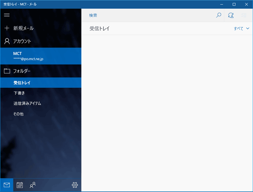Switch to Calendar app icon
This screenshot has height=192, width=253.
[x=20, y=185]
